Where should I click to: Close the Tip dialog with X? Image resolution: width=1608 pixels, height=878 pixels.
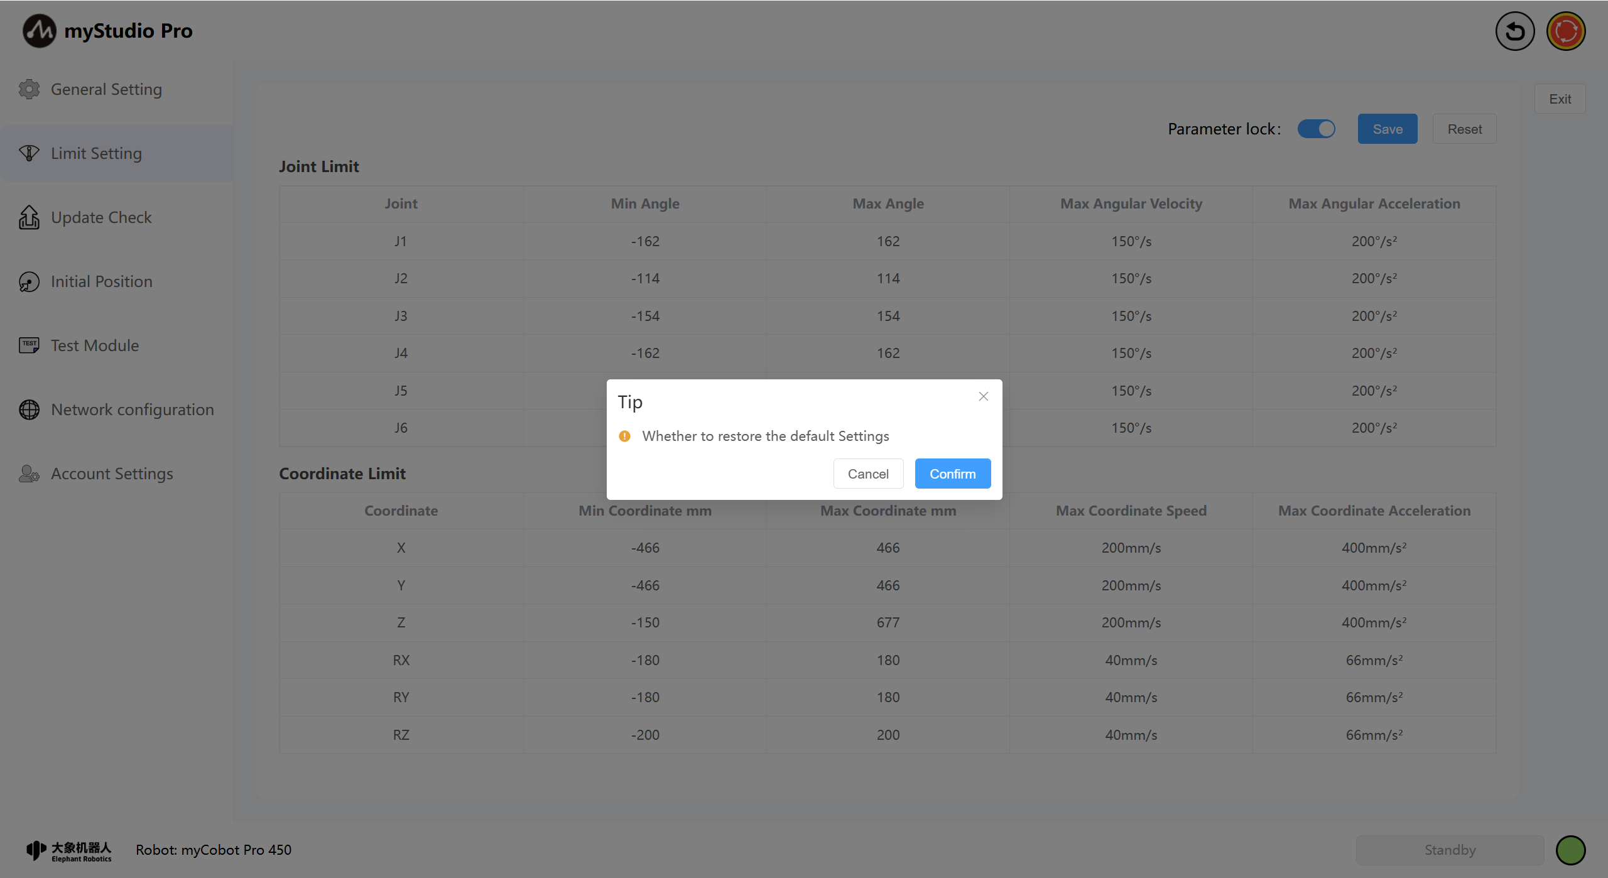coord(984,396)
